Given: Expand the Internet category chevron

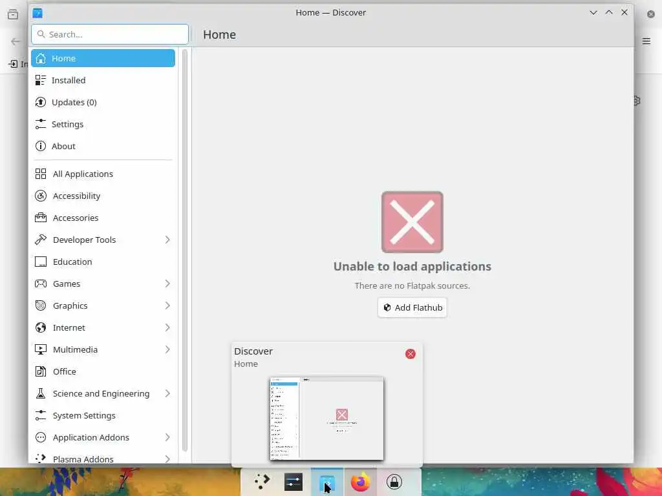Looking at the screenshot, I should (167, 327).
